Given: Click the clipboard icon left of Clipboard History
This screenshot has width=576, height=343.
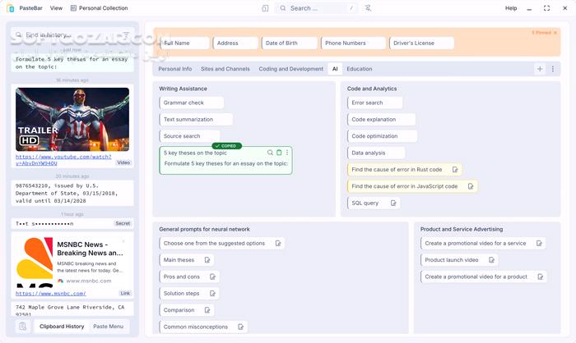Looking at the screenshot, I should click(x=23, y=327).
